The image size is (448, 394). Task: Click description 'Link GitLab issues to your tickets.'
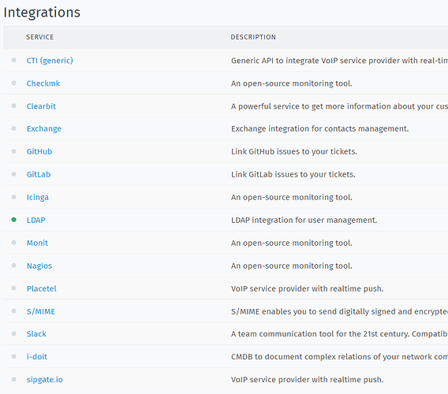pos(293,174)
